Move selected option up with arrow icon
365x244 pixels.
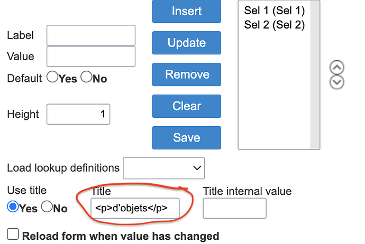[337, 68]
